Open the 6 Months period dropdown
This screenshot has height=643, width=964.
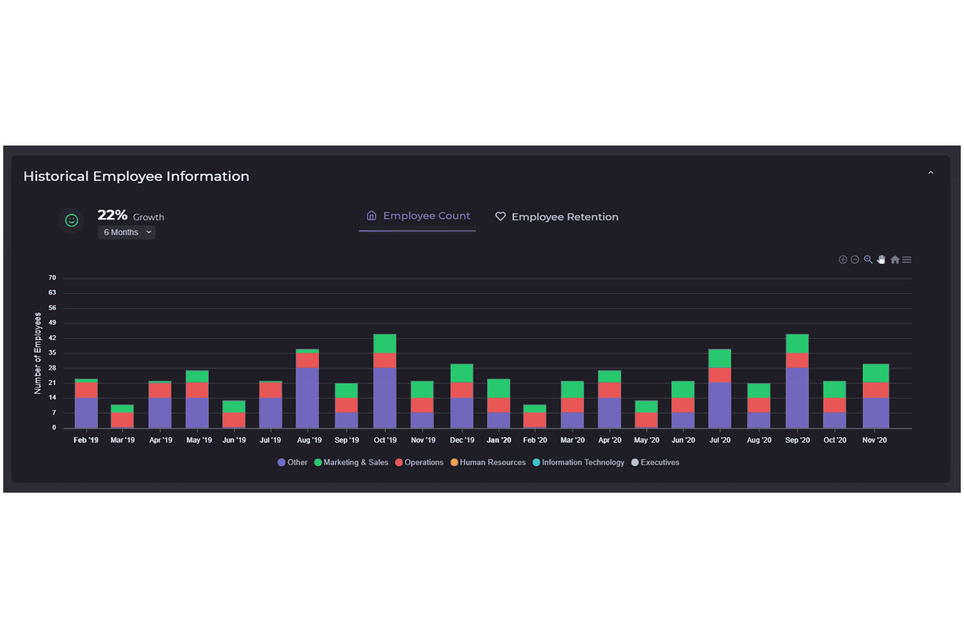(x=127, y=232)
